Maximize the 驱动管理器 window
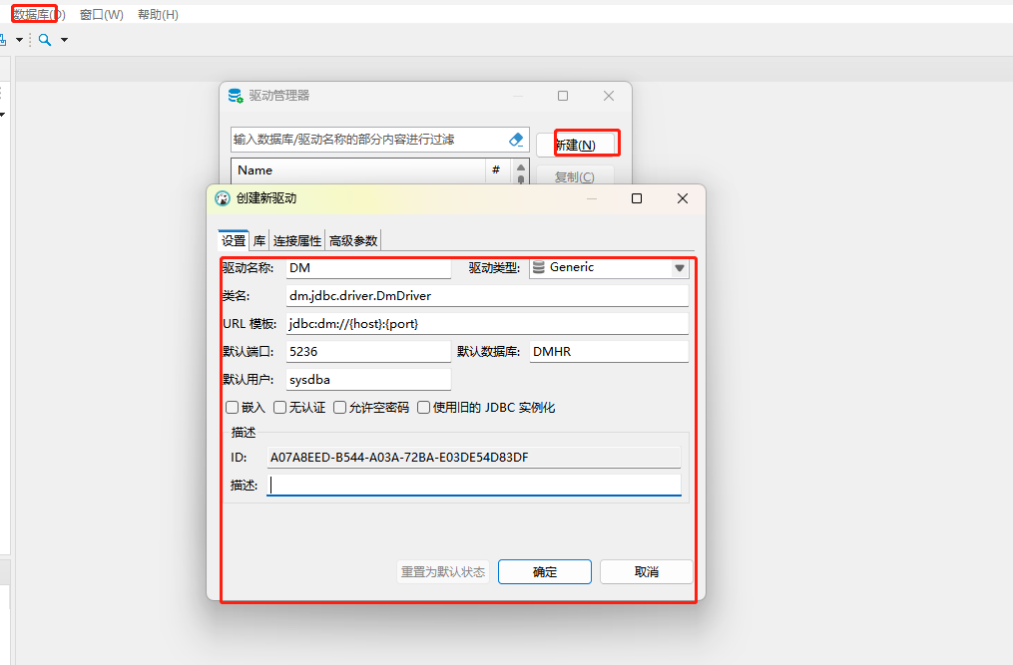Viewport: 1013px width, 665px height. point(563,96)
